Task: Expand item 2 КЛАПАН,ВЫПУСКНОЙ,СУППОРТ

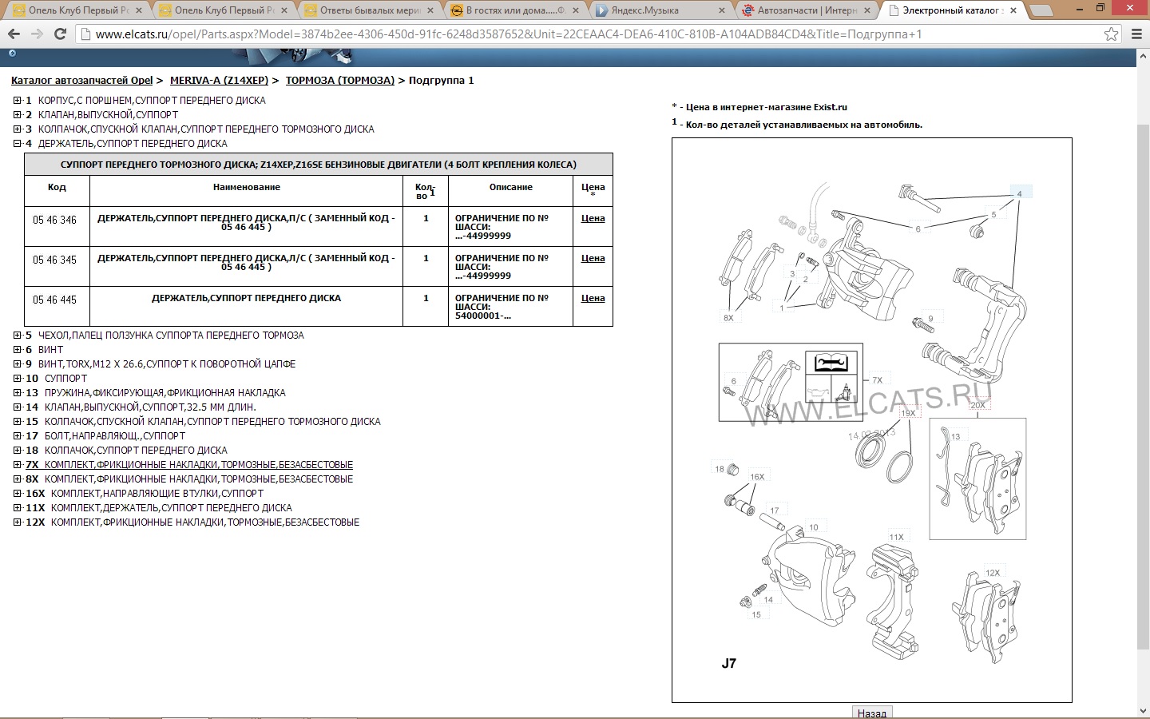Action: click(x=18, y=115)
